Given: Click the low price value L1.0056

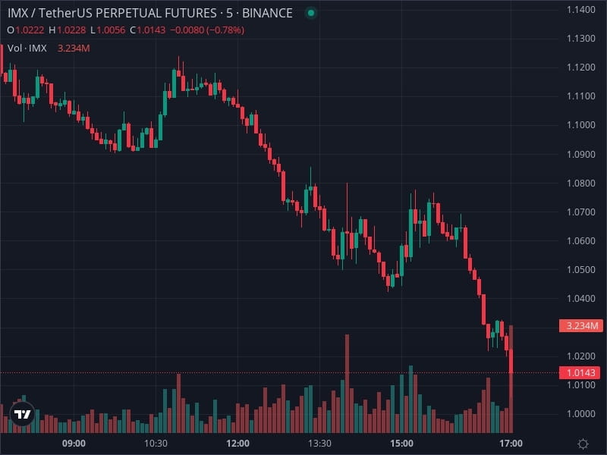Looking at the screenshot, I should (107, 30).
